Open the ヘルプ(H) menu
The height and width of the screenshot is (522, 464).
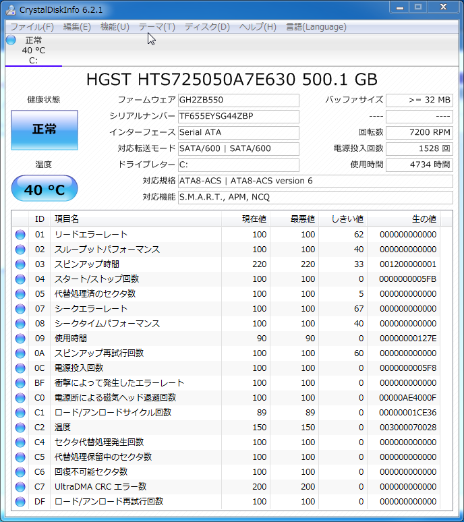258,26
